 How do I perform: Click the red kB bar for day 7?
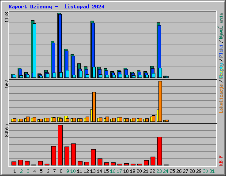(x=53, y=156)
